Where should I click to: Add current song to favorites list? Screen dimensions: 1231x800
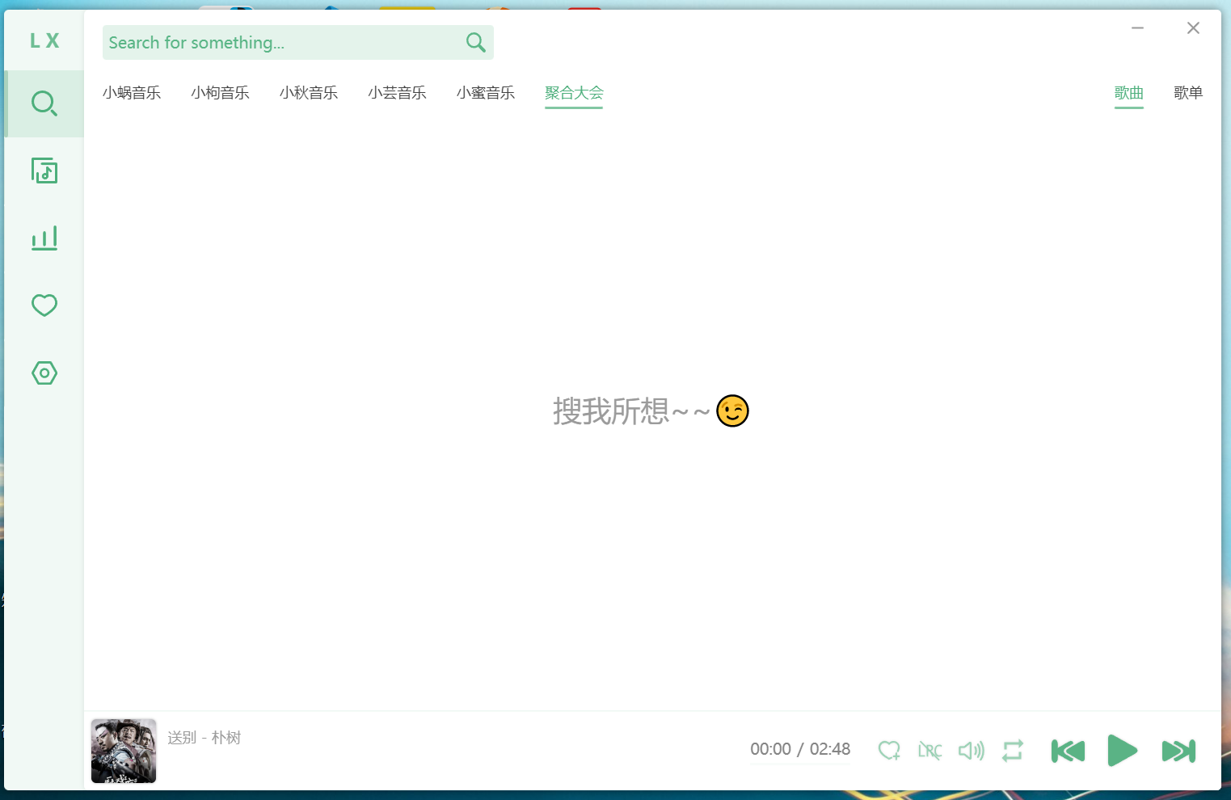[x=889, y=751]
